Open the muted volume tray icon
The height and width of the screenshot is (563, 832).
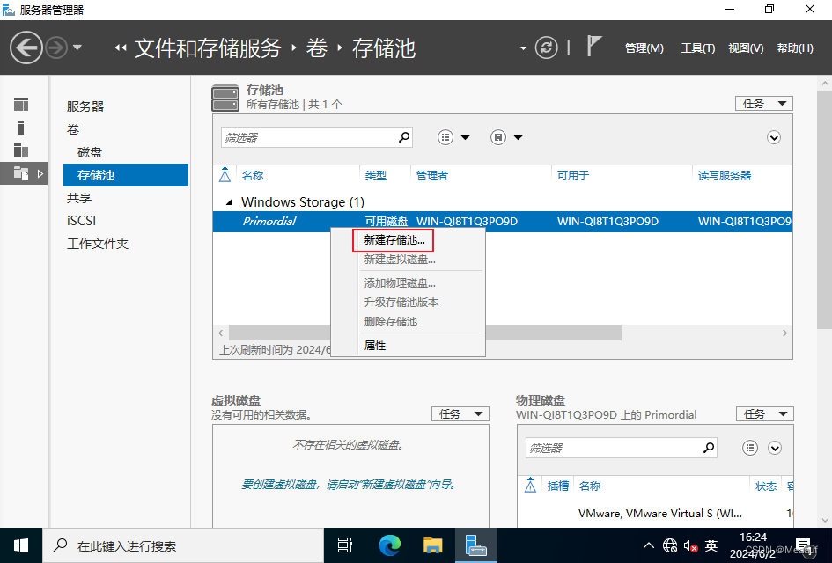(x=690, y=545)
